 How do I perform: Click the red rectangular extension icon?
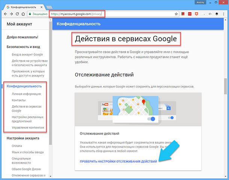(x=190, y=14)
